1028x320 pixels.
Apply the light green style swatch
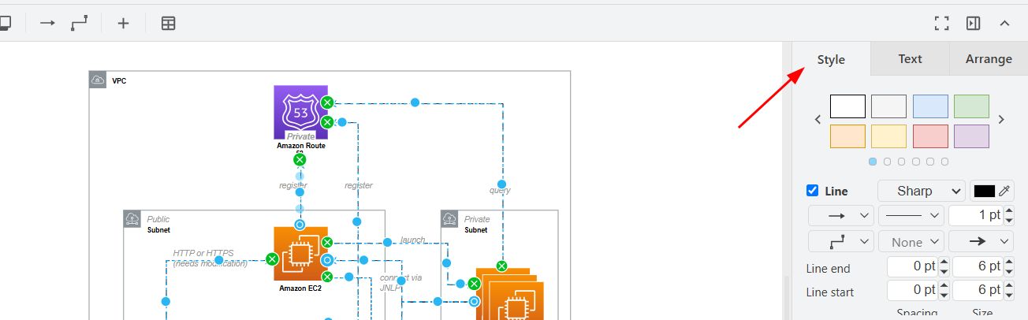point(971,106)
